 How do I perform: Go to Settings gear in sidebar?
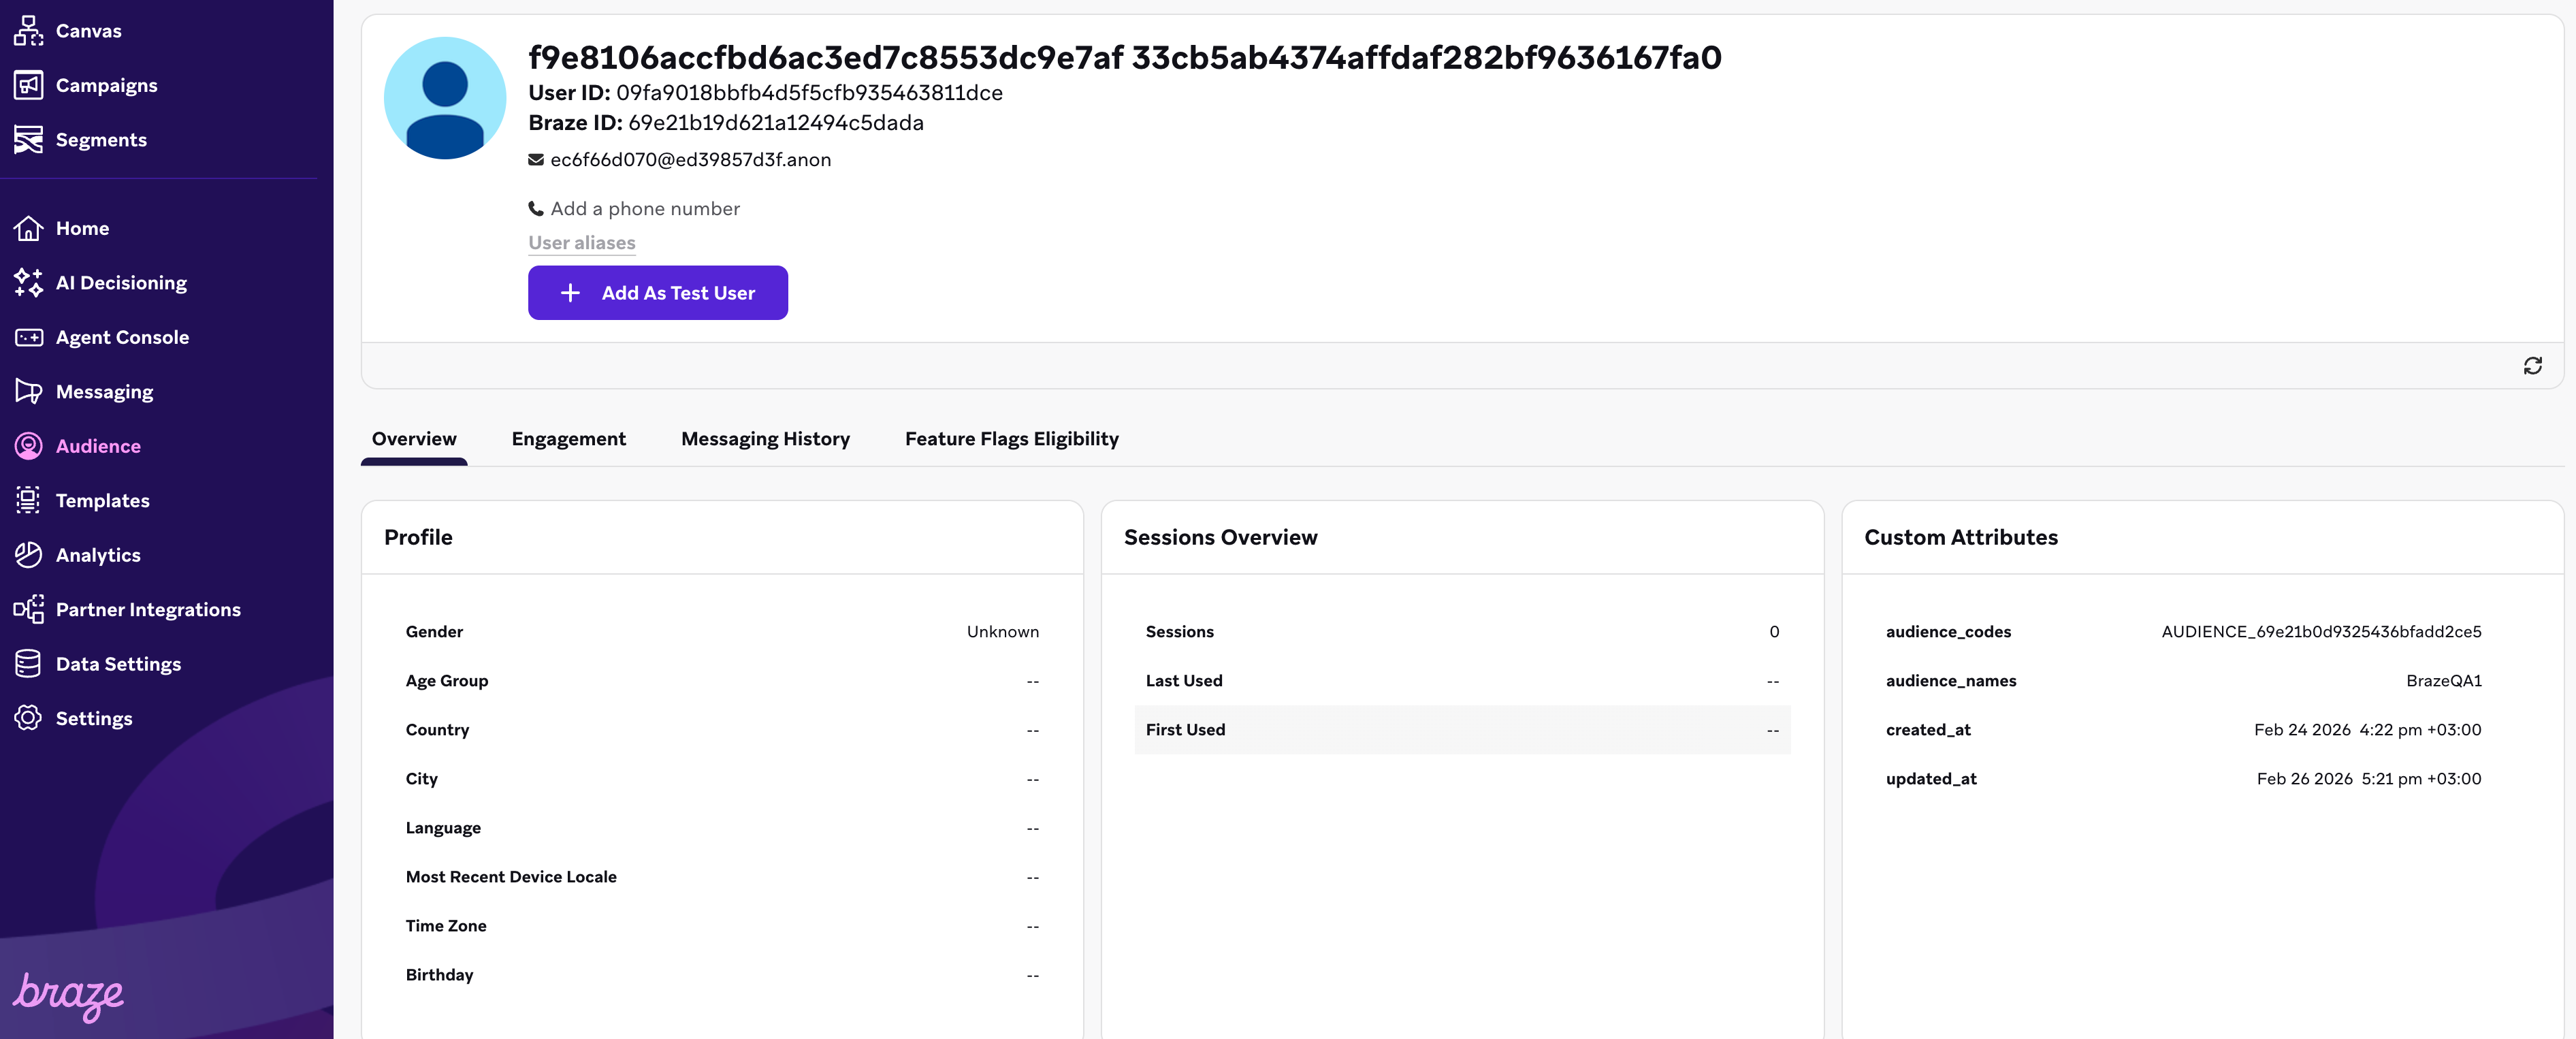click(28, 718)
